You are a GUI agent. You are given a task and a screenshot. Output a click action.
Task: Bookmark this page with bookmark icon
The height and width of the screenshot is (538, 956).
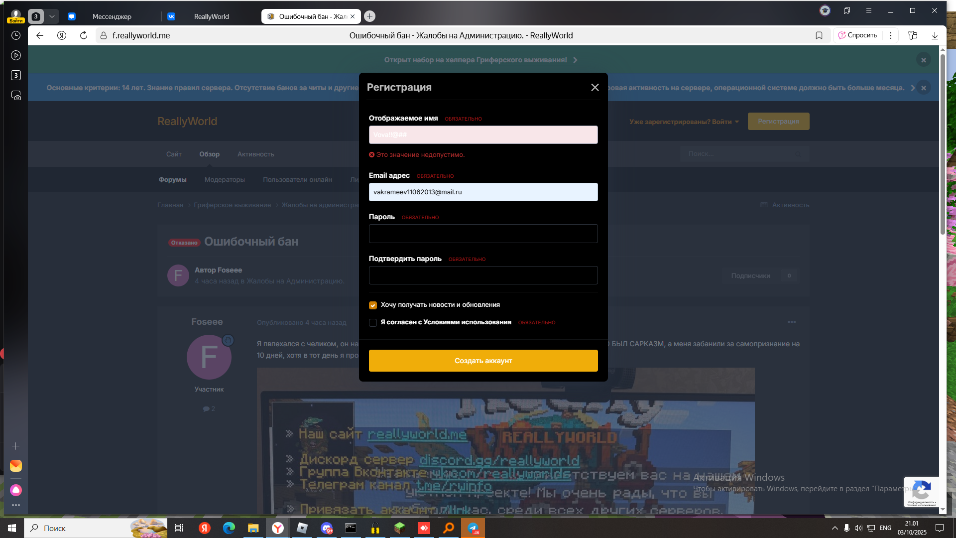[819, 35]
